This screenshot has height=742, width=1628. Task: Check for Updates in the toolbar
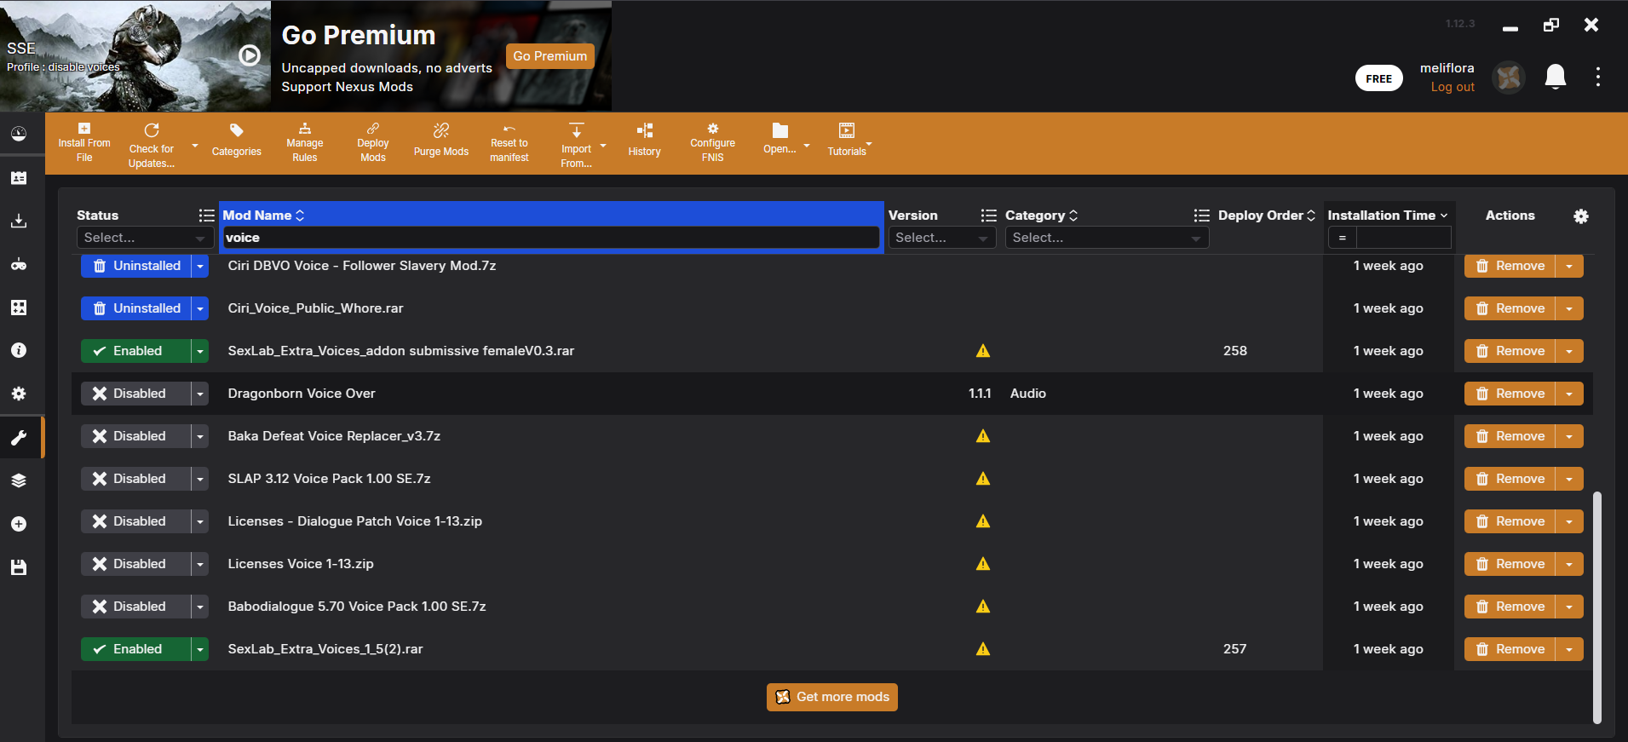[x=152, y=146]
